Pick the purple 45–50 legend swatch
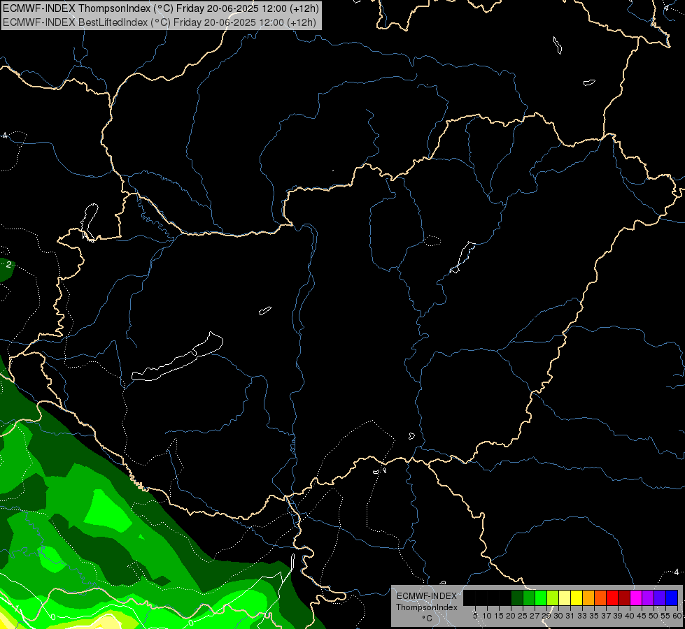 (x=648, y=598)
